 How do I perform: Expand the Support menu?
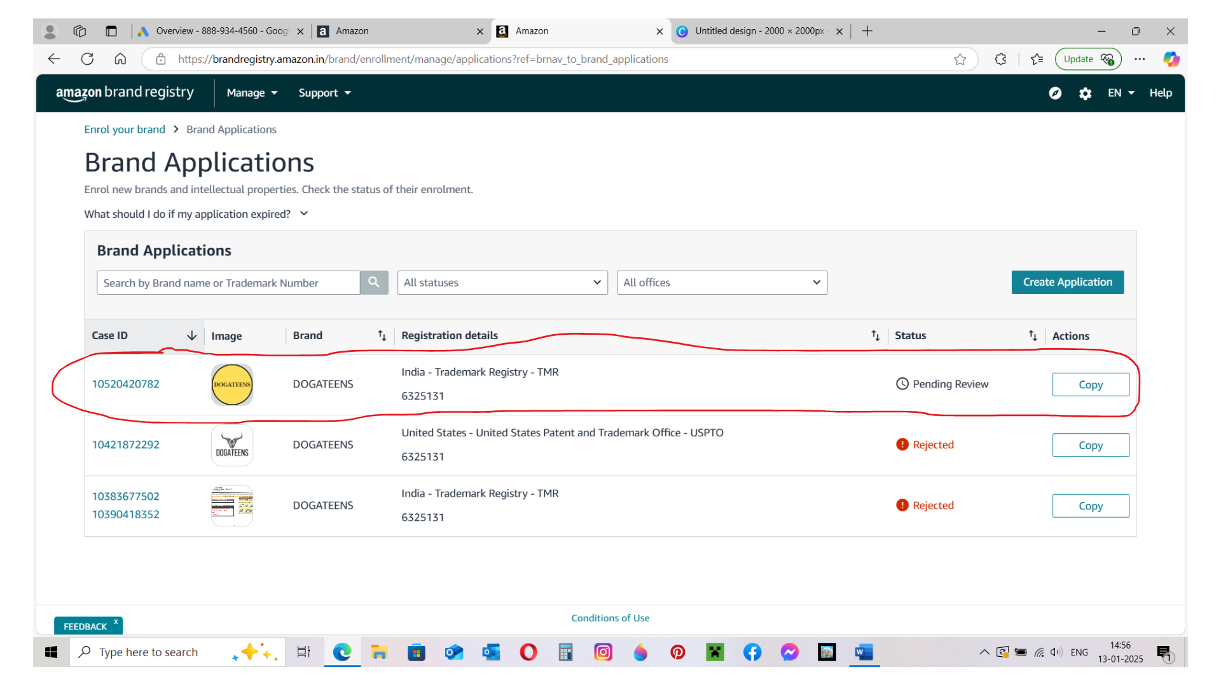click(x=324, y=93)
